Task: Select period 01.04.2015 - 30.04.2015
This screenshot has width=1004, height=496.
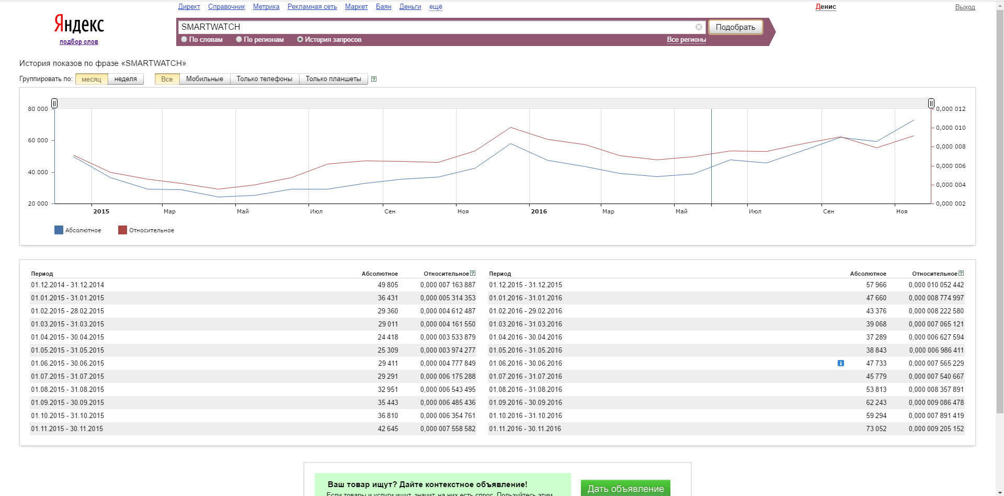Action: pos(67,337)
